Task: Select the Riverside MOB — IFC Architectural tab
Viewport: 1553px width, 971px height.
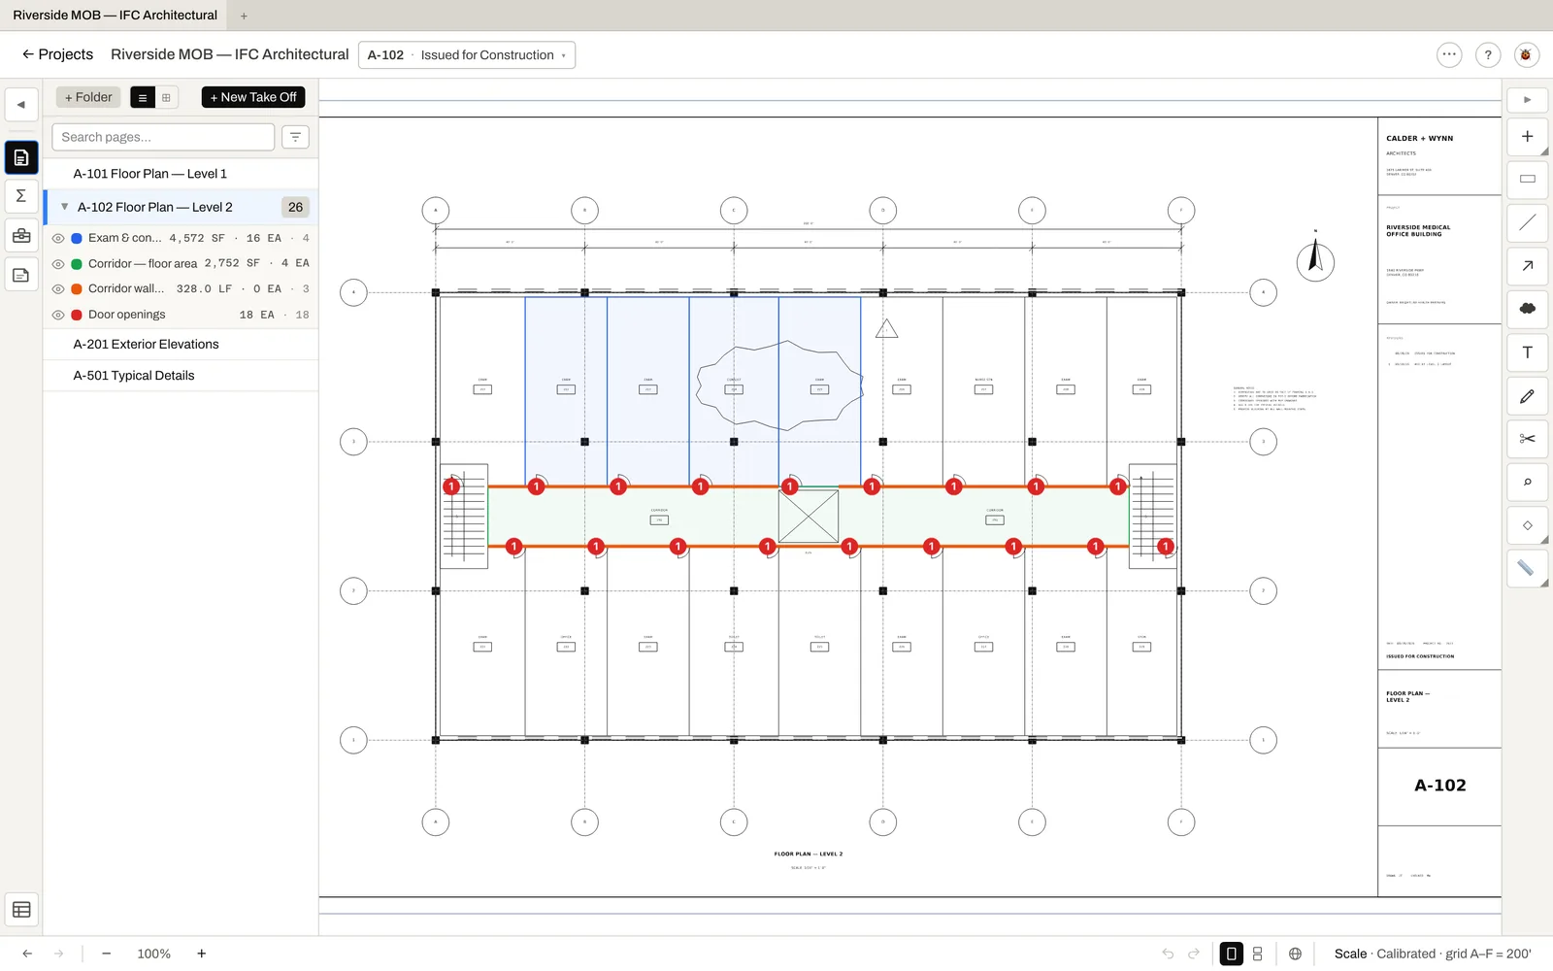Action: (115, 16)
